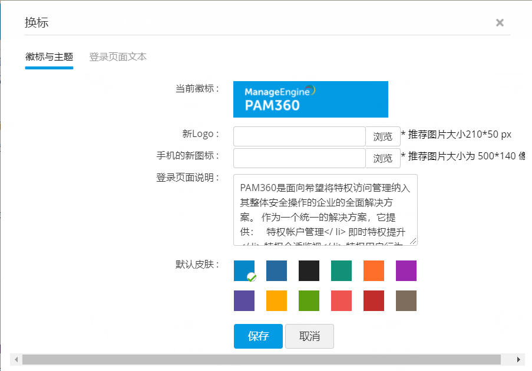Pick the black skin swatch
The height and width of the screenshot is (371, 532).
click(x=309, y=270)
